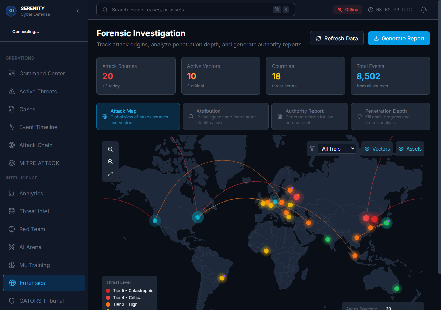Hide the Assets layer on the map

(410, 148)
